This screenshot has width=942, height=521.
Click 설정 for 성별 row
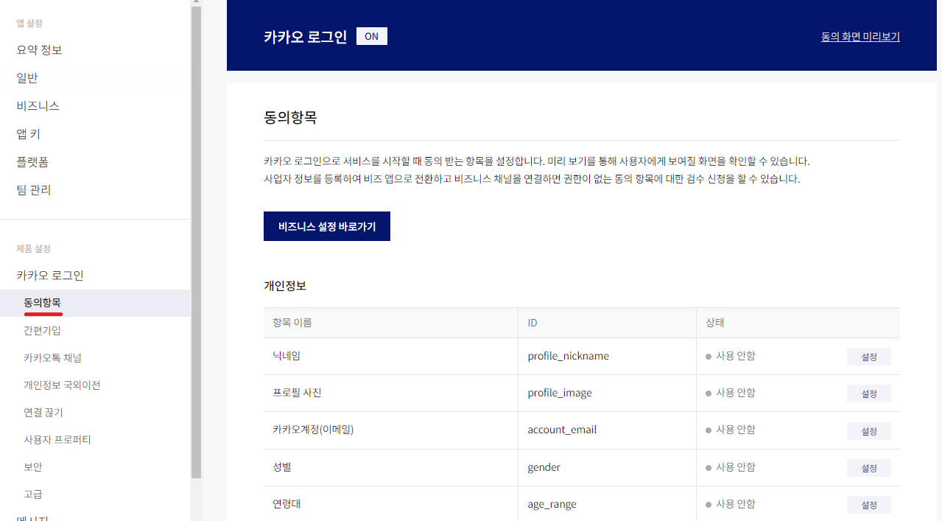(869, 468)
